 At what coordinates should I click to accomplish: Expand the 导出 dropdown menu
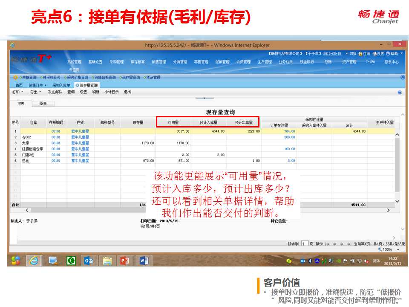(x=35, y=92)
